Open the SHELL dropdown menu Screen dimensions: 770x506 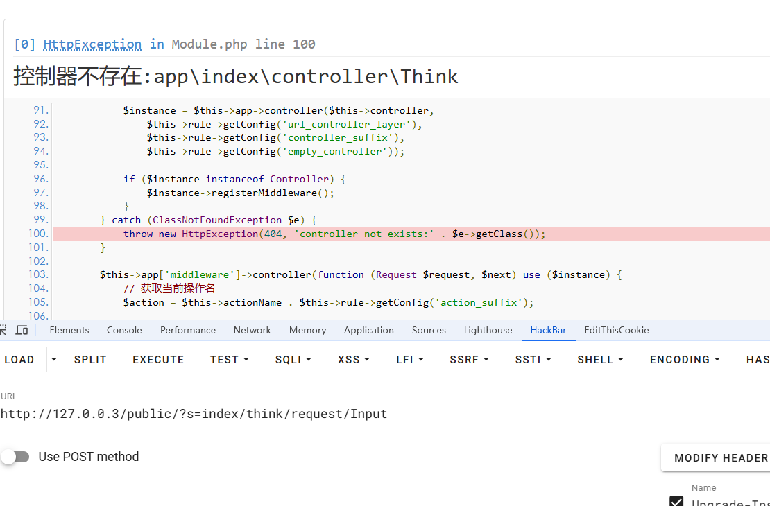point(600,359)
